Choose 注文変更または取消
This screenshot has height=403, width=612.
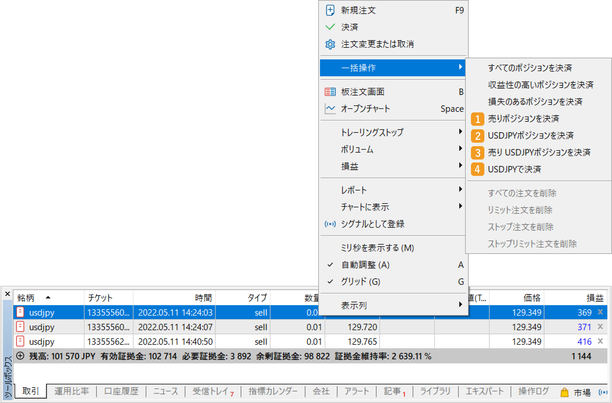tap(393, 44)
